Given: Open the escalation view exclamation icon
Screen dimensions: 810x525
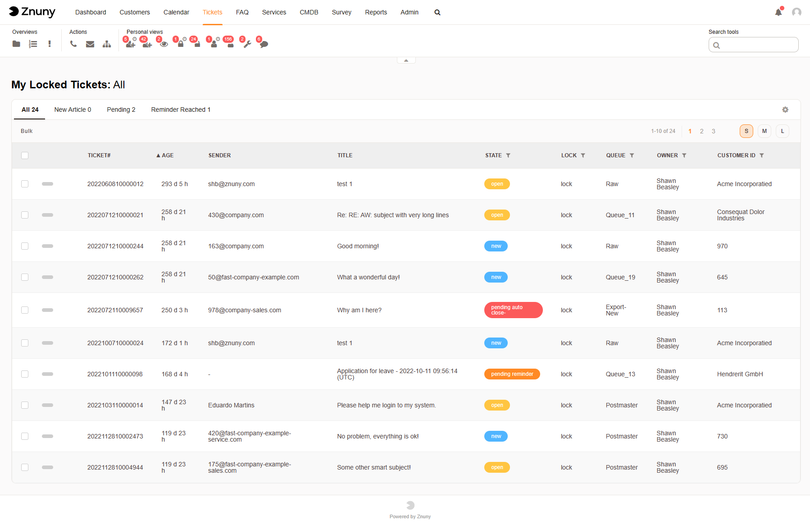Looking at the screenshot, I should pyautogui.click(x=50, y=44).
